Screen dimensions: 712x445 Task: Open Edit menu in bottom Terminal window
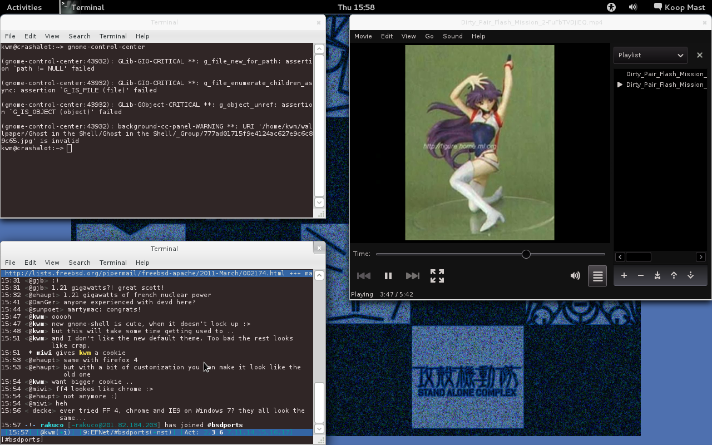[31, 263]
